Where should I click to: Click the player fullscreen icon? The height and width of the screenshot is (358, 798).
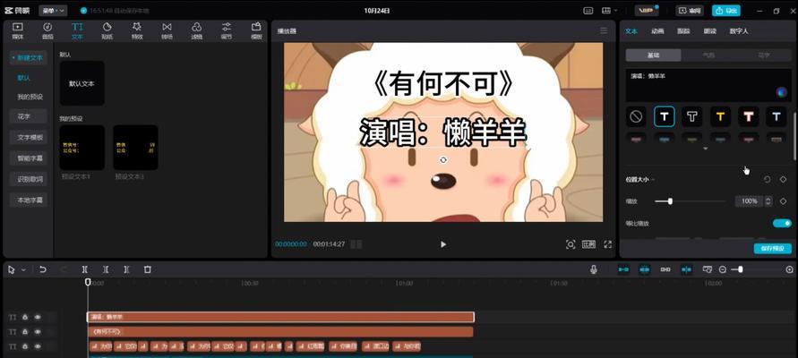tap(607, 244)
